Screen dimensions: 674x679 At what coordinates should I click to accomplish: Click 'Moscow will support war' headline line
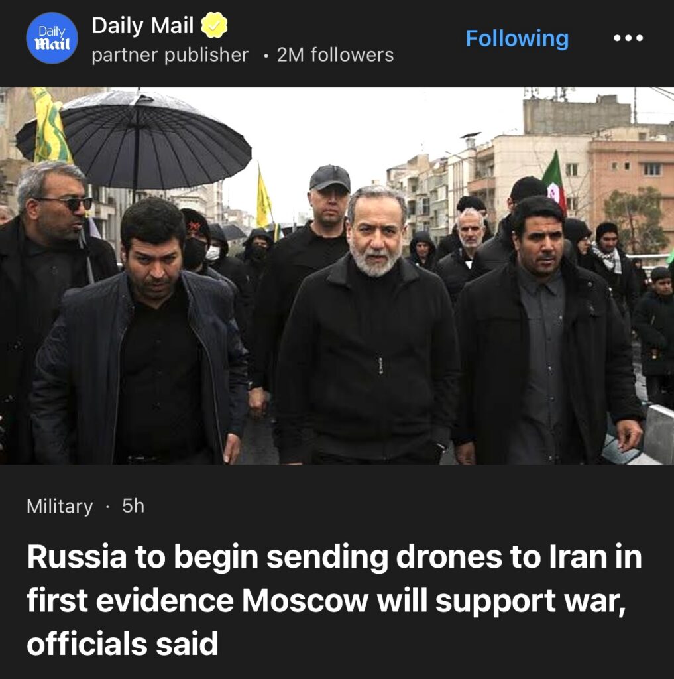433,601
